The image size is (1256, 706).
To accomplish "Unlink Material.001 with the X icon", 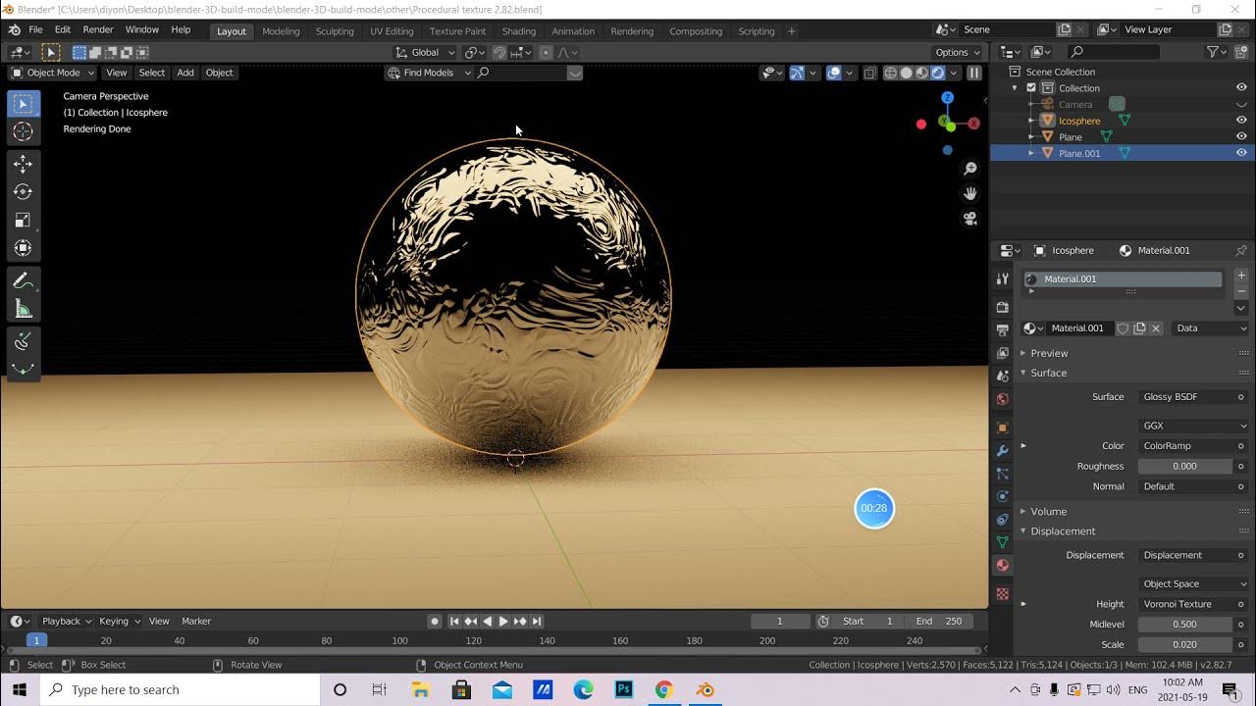I will [x=1156, y=328].
